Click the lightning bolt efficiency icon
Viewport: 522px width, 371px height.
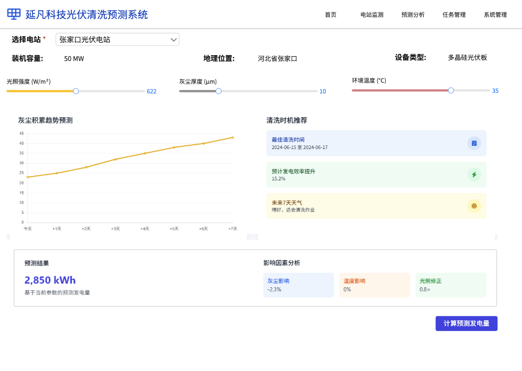coord(474,174)
